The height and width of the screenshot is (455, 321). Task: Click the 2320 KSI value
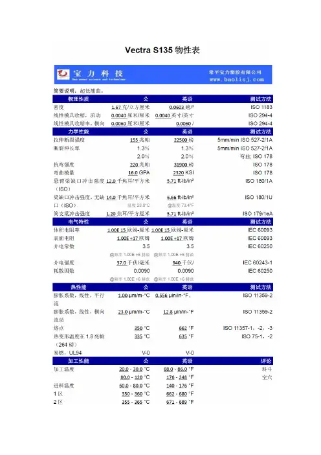pos(183,172)
